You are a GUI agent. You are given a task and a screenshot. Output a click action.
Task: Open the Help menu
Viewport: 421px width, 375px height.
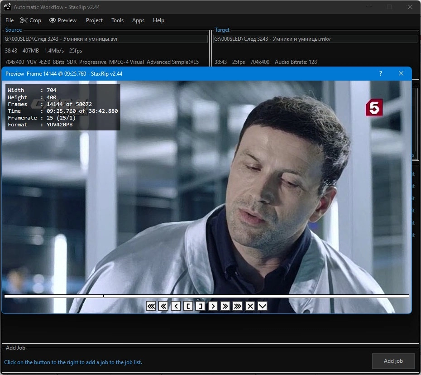[x=158, y=20]
